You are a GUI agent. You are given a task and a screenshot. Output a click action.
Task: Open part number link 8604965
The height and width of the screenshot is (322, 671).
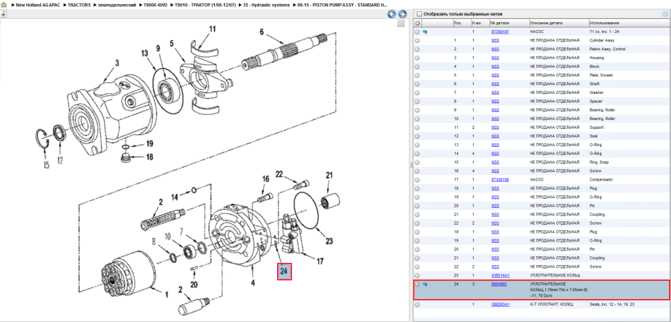(499, 284)
